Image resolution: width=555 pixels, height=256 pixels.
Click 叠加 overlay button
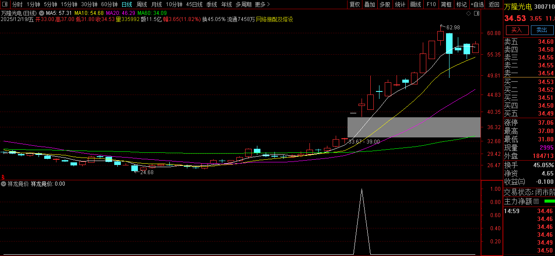point(369,4)
